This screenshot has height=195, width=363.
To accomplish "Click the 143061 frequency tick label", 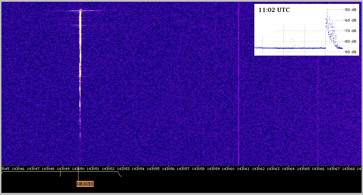I will [x=243, y=169].
